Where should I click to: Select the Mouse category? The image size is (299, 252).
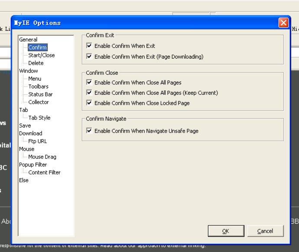click(x=27, y=149)
